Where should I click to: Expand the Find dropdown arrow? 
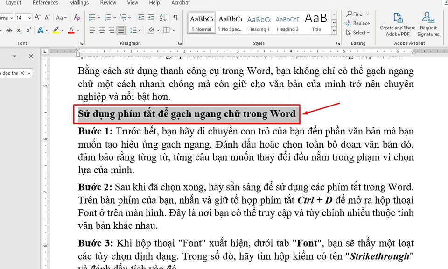point(368,14)
